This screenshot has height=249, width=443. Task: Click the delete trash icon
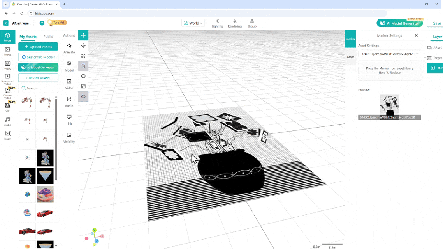[x=83, y=66]
